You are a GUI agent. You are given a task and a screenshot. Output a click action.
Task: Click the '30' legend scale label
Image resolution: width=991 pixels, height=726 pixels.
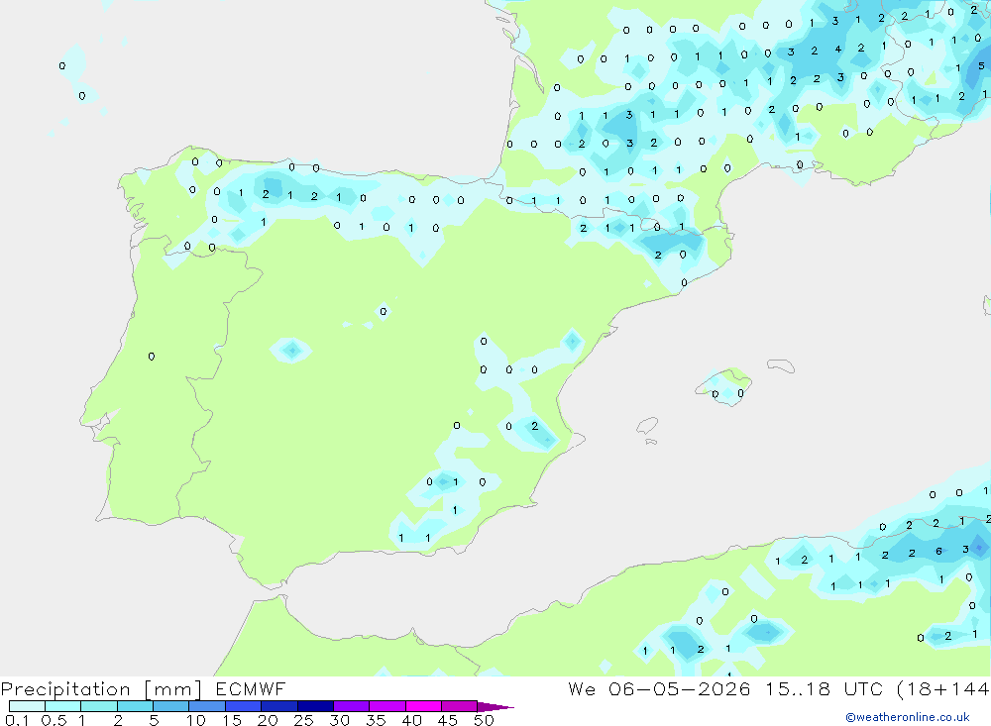339,720
